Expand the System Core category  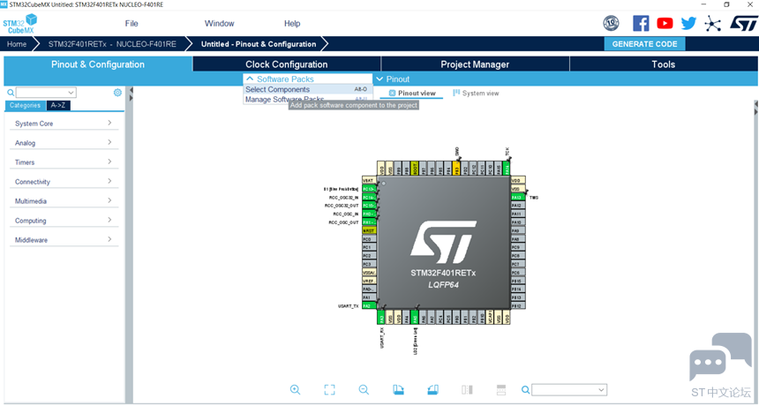(x=64, y=124)
